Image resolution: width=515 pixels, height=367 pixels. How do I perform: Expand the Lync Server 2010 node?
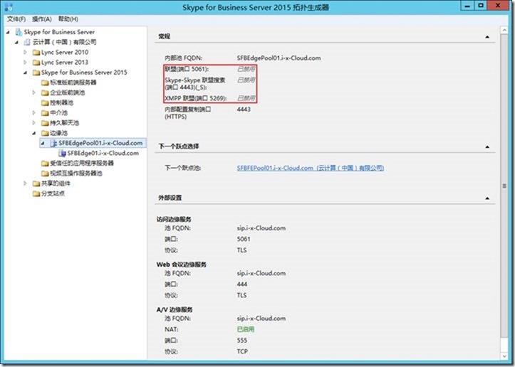click(25, 52)
